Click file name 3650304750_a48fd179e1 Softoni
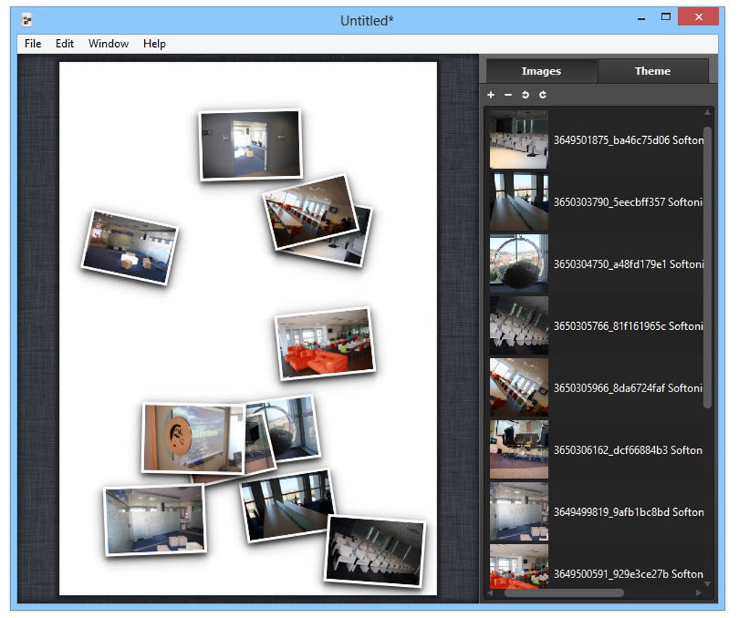The width and height of the screenshot is (739, 618). (629, 265)
